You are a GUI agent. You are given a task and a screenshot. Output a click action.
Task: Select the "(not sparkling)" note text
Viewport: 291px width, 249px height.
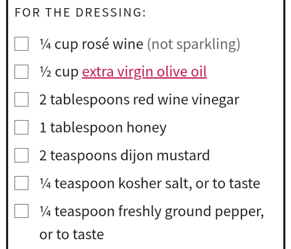point(194,44)
